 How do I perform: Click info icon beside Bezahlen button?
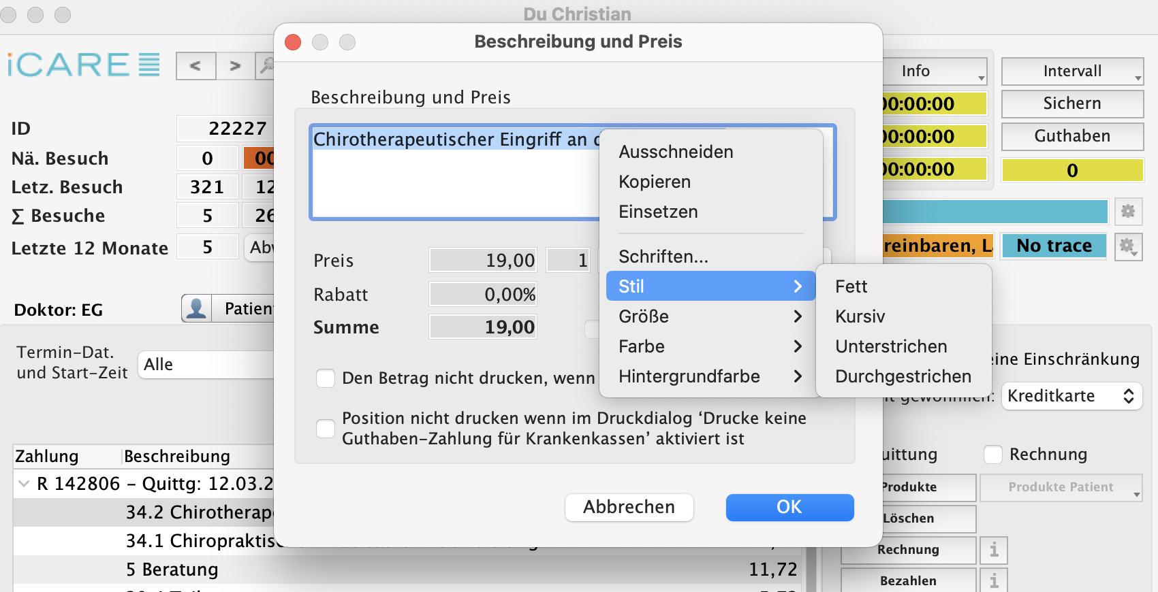(x=994, y=581)
